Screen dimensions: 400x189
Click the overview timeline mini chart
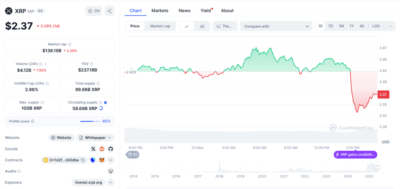click(251, 166)
